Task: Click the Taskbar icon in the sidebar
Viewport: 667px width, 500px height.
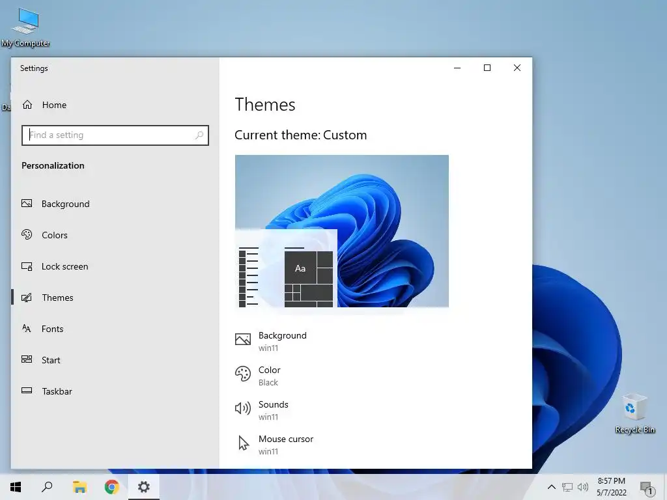Action: tap(27, 391)
